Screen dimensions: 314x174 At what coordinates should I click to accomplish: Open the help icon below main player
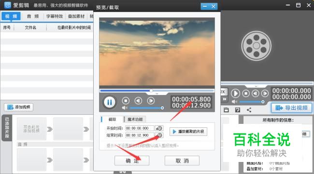pyautogui.click(x=238, y=110)
